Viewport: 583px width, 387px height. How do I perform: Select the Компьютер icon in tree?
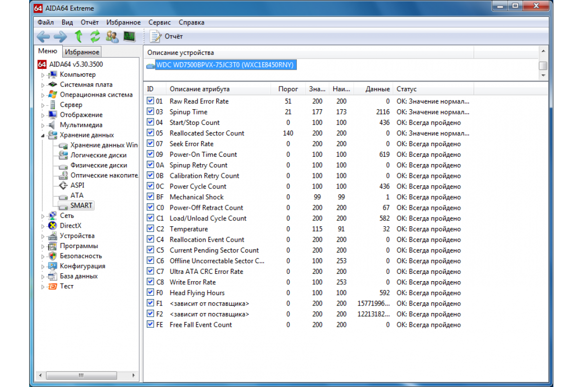click(x=52, y=75)
